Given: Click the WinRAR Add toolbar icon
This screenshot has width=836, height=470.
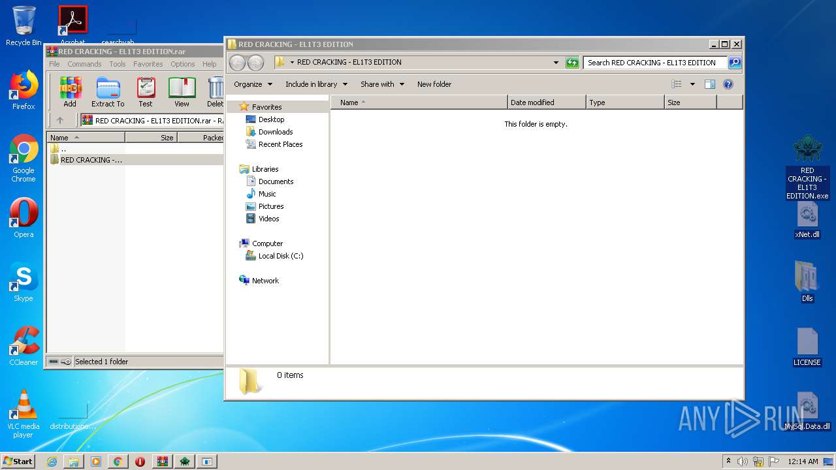Looking at the screenshot, I should [x=70, y=92].
